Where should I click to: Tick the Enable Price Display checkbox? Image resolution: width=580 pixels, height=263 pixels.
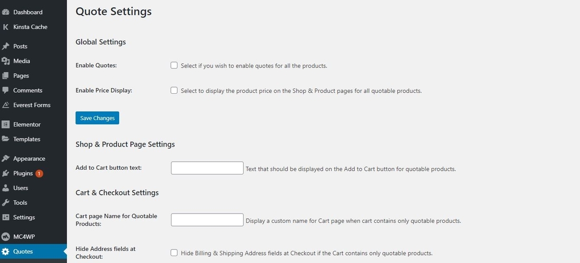174,90
